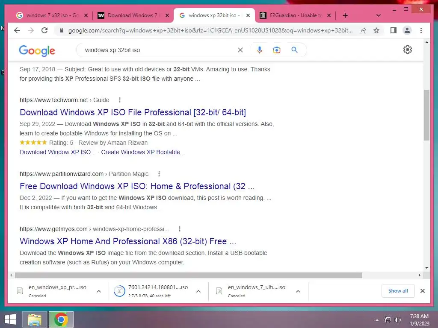The image size is (438, 328).
Task: Open 'Free Download Windows XP ISO' result
Action: point(137,186)
